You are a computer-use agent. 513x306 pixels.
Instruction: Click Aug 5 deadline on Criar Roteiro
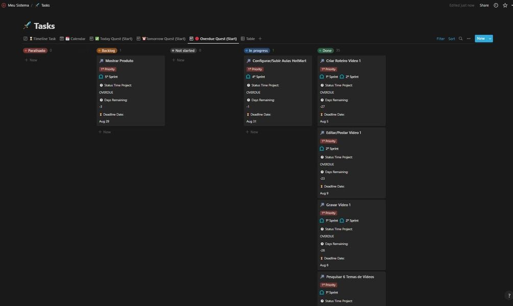pos(324,121)
